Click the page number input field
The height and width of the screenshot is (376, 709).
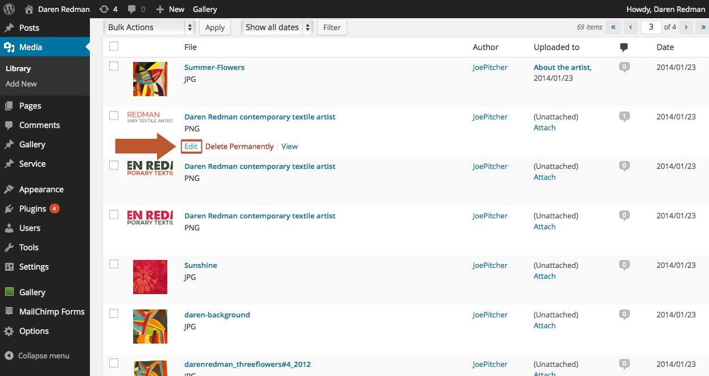[651, 27]
